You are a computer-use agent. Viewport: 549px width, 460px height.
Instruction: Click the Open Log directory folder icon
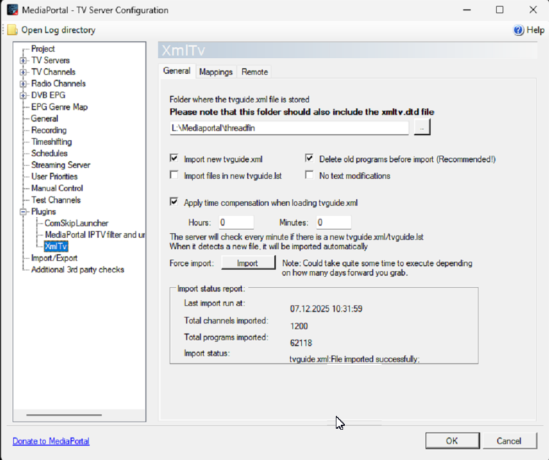pos(12,30)
